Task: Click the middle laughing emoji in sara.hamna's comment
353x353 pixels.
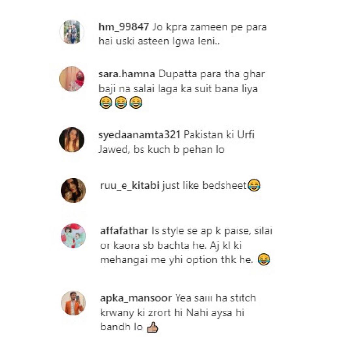Action: click(x=121, y=103)
